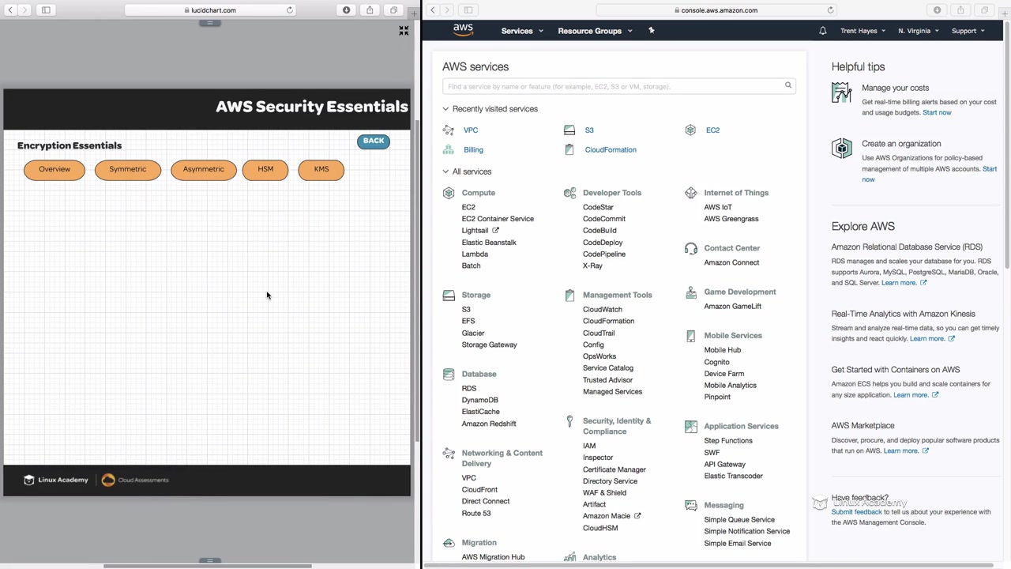Click the EC2 icon under Recently visited services
Viewport: 1011px width, 569px height.
[690, 130]
